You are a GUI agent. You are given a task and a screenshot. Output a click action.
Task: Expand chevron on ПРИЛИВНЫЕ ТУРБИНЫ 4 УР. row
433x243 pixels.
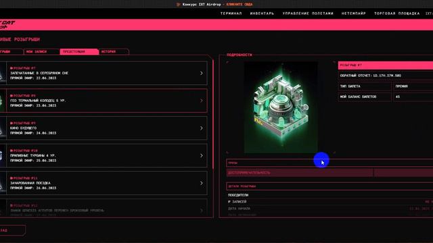point(202,156)
